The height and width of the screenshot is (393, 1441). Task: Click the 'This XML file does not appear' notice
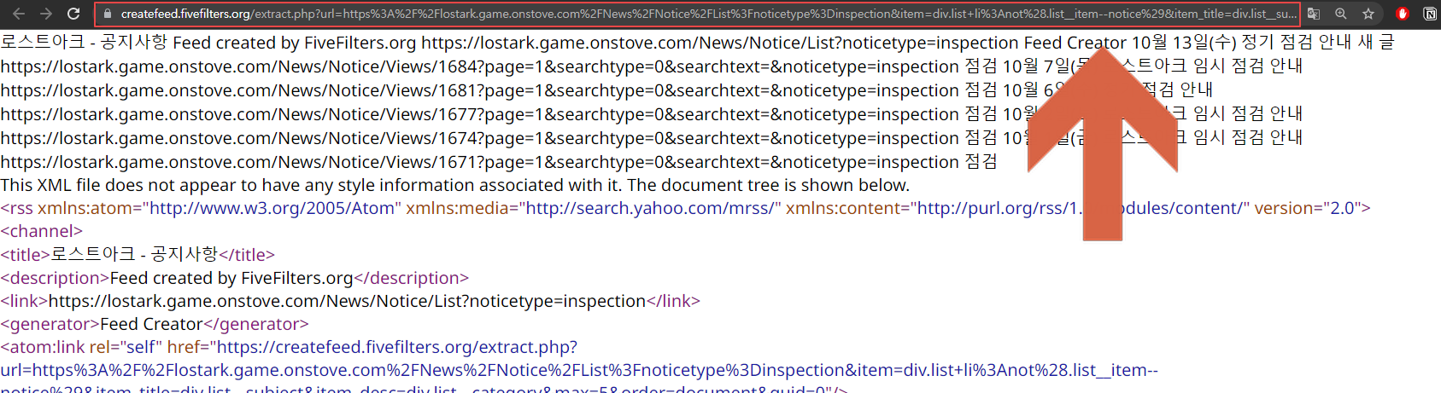point(454,185)
